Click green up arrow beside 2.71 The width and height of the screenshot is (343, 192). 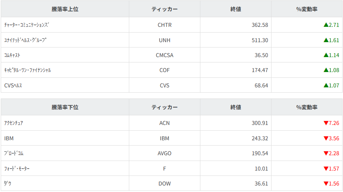[x=326, y=25]
